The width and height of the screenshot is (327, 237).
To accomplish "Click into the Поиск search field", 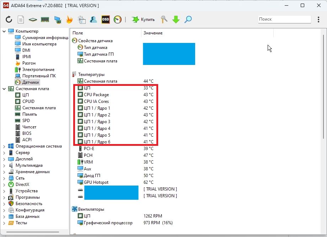I will (x=284, y=19).
